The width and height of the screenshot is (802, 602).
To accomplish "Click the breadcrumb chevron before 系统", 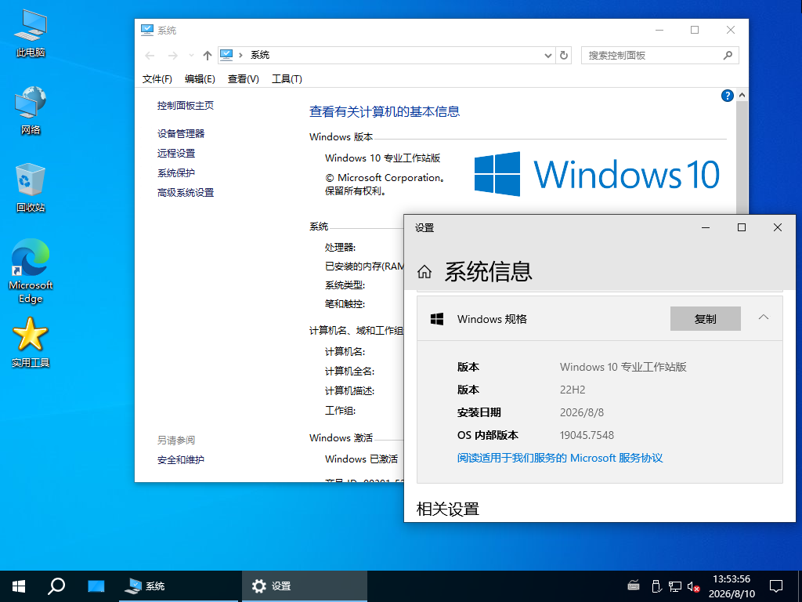I will point(240,56).
